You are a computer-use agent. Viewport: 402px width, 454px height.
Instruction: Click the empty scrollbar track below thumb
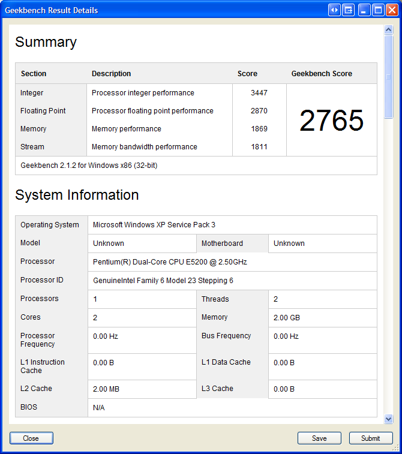[x=388, y=270]
